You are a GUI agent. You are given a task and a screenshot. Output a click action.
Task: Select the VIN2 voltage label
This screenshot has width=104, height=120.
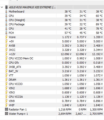click(x=12, y=88)
